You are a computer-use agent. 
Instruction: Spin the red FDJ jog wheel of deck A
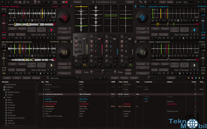click(x=64, y=17)
